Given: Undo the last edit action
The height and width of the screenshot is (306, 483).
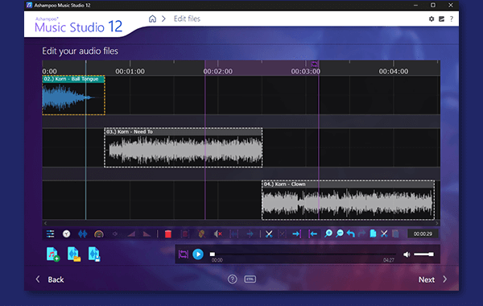Looking at the screenshot, I should 350,234.
